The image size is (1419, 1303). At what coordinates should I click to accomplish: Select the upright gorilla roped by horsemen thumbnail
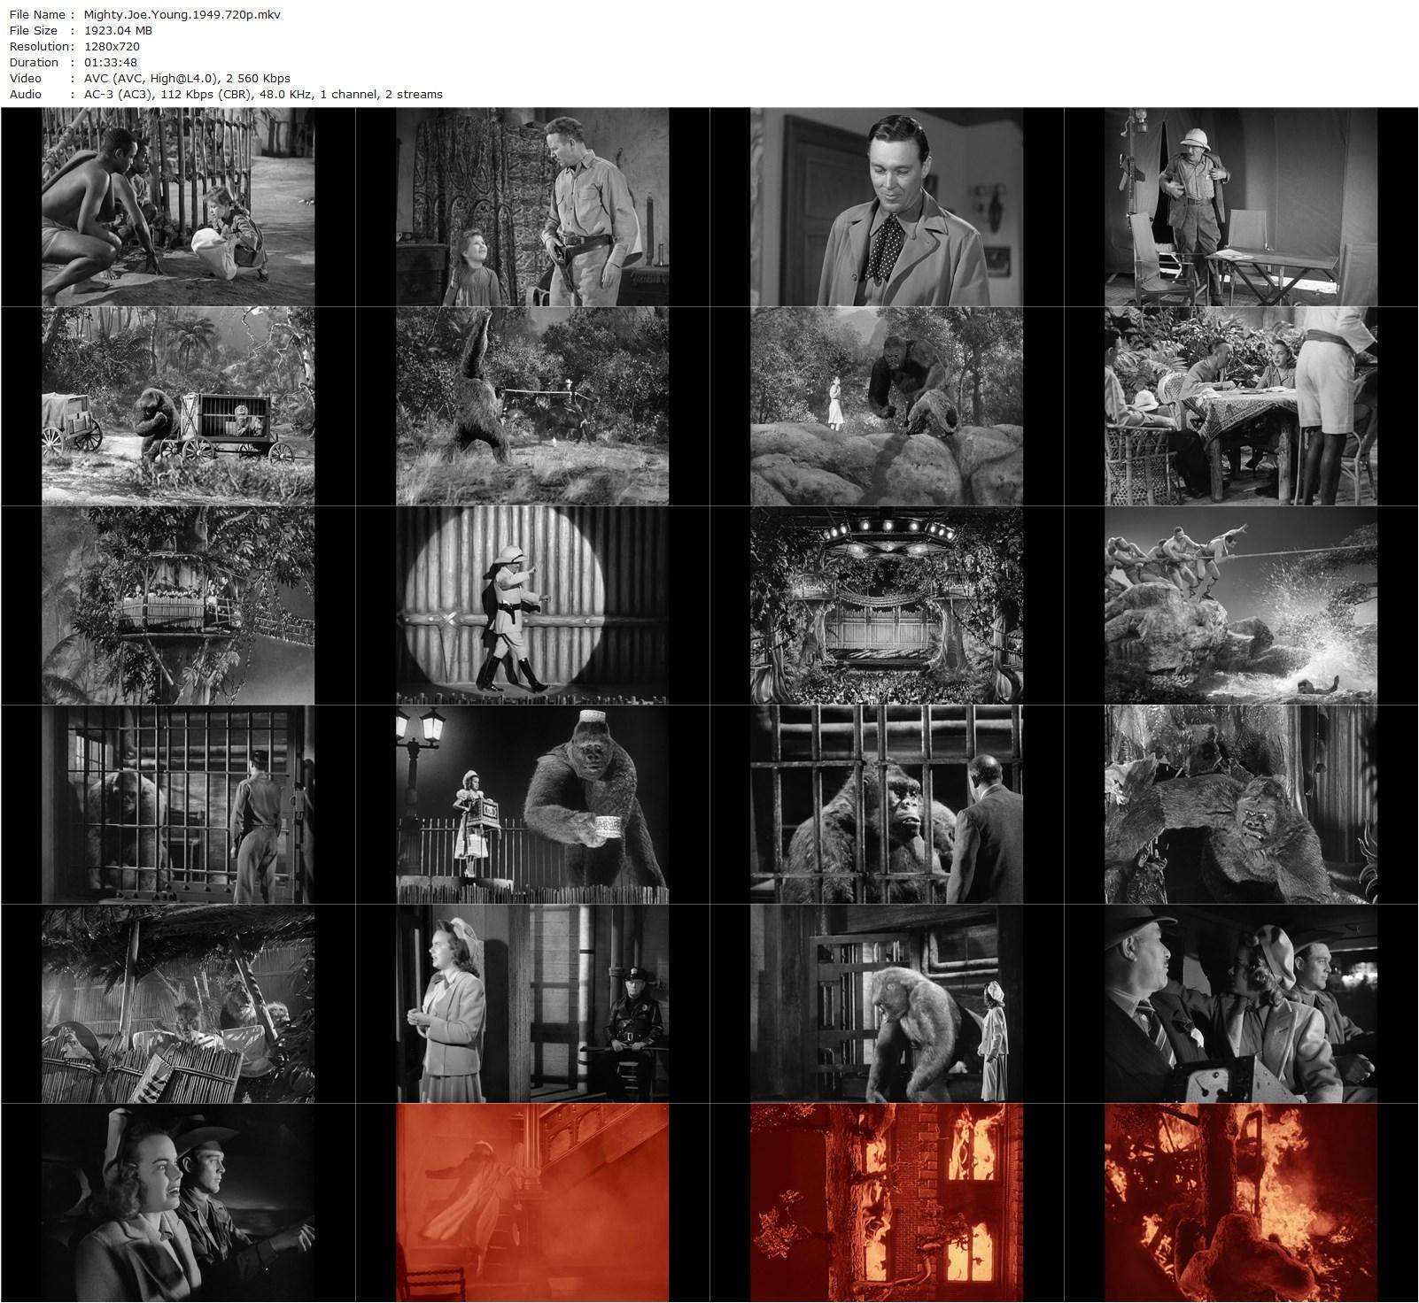pos(532,406)
